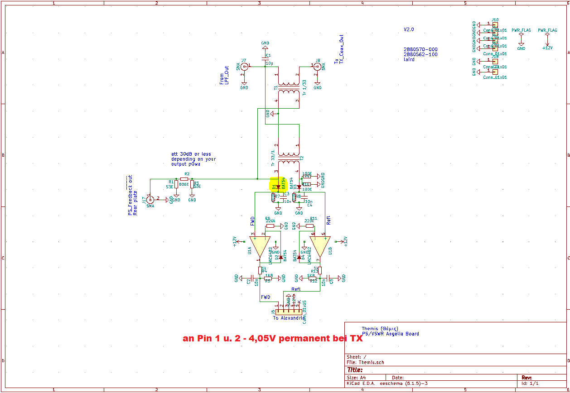570x393 pixels.
Task: Click resistor R6 220k symbol
Action: (x=270, y=225)
